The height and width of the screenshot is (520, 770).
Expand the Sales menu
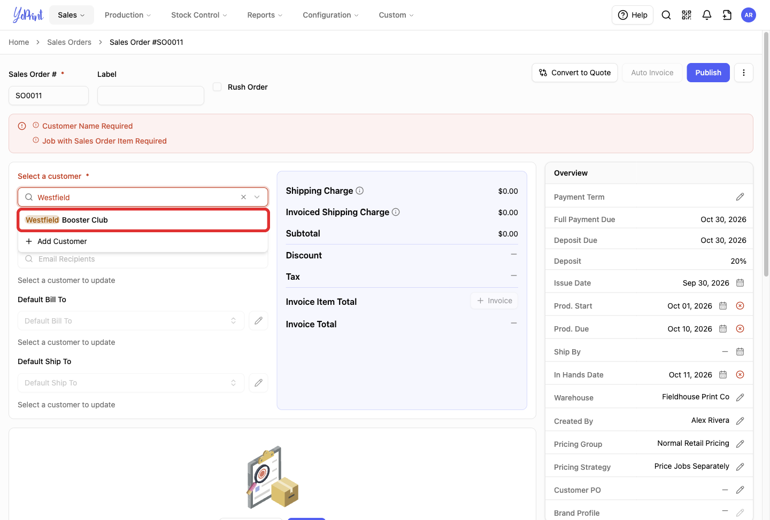coord(72,15)
